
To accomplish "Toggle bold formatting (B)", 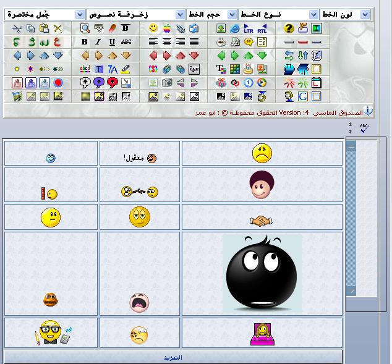I will pyautogui.click(x=85, y=41).
